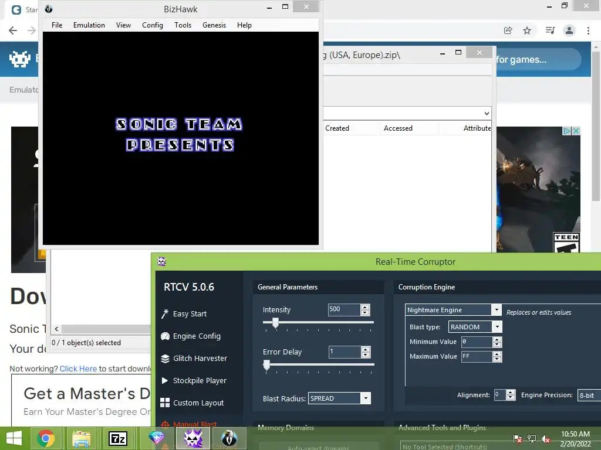Open the Tools menu in BizHawk
601x450 pixels.
(x=183, y=25)
